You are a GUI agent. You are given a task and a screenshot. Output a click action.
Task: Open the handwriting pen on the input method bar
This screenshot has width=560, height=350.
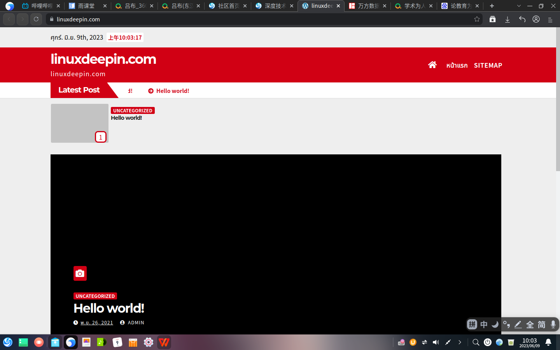tap(518, 324)
